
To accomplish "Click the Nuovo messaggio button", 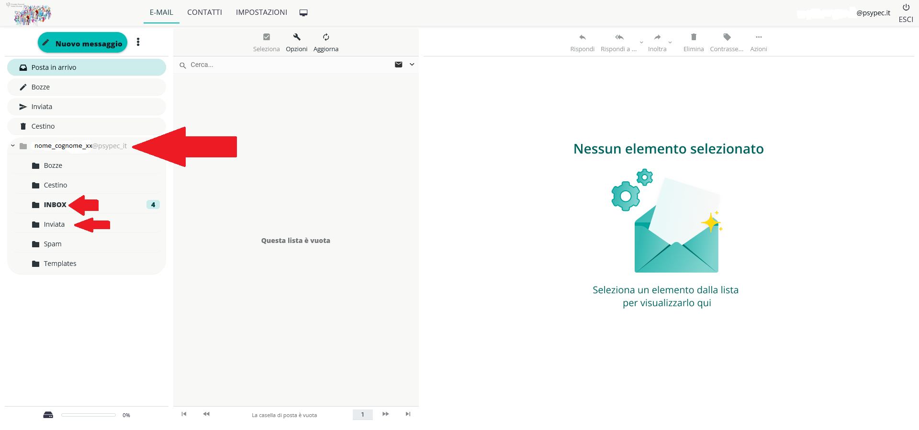I will pyautogui.click(x=82, y=43).
